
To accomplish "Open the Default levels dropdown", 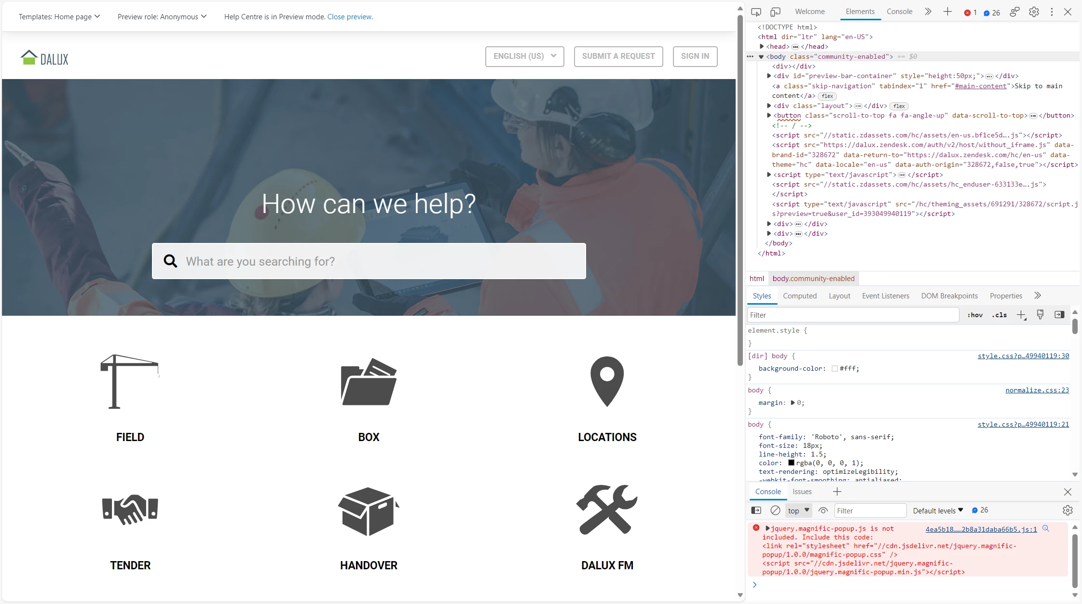I will coord(938,510).
